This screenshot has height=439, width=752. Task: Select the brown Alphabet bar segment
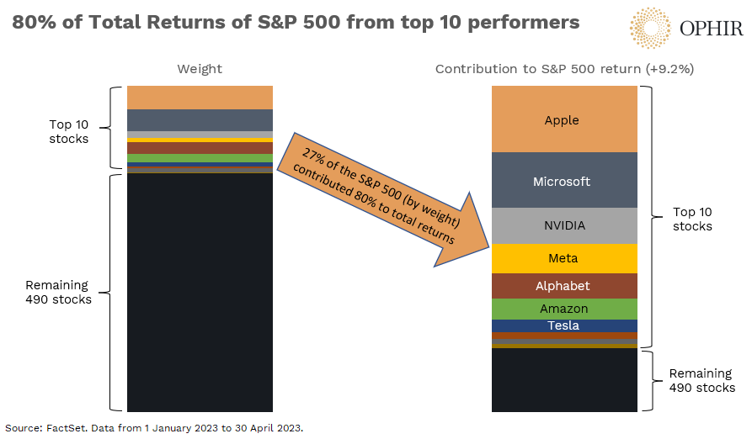pyautogui.click(x=562, y=286)
